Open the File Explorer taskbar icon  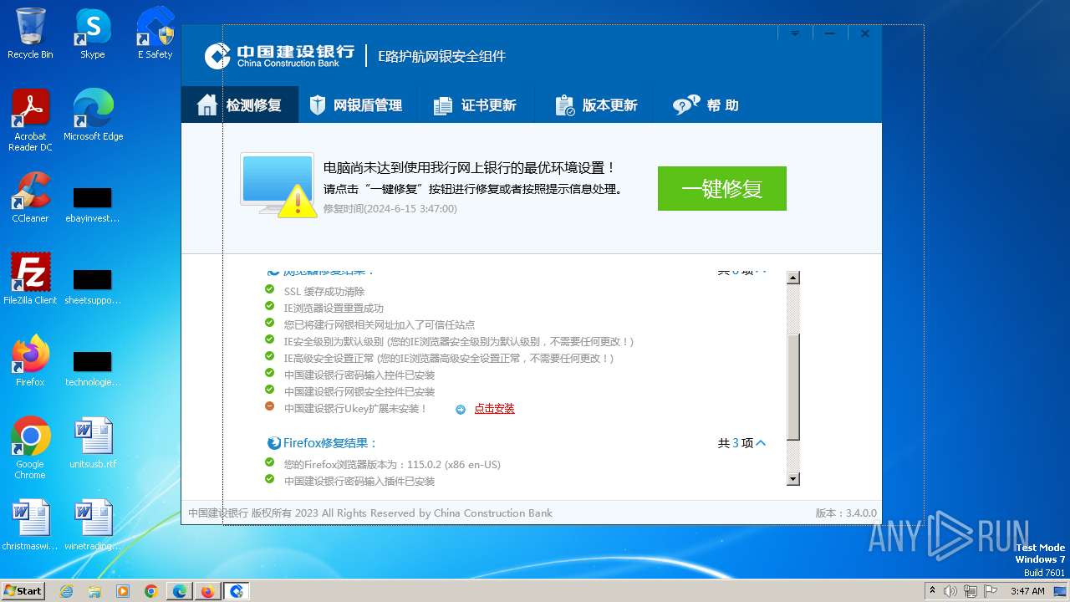94,591
